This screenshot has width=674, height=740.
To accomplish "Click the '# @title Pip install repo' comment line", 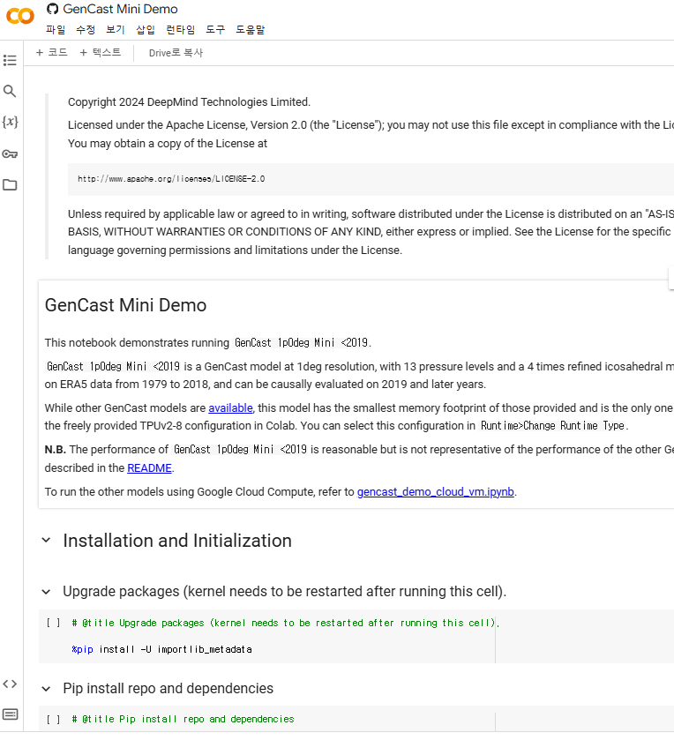I will 183,719.
